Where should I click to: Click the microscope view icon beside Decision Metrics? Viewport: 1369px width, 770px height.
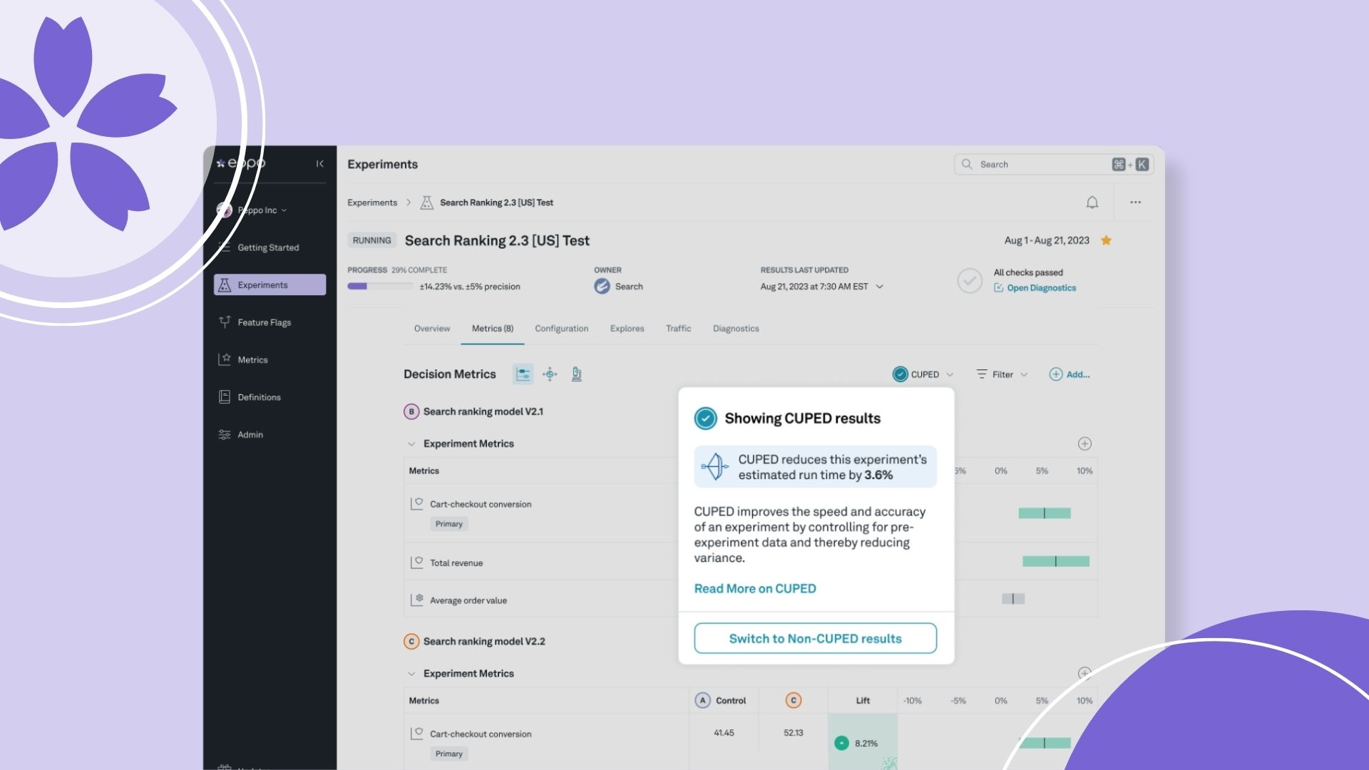pyautogui.click(x=576, y=374)
